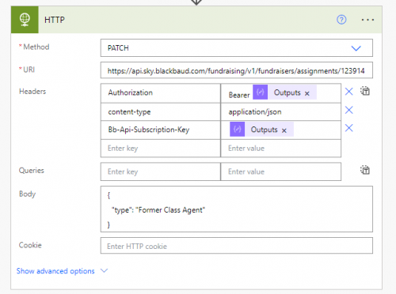The height and width of the screenshot is (294, 396).
Task: Click the empty Headers Enter key field
Action: (161, 149)
